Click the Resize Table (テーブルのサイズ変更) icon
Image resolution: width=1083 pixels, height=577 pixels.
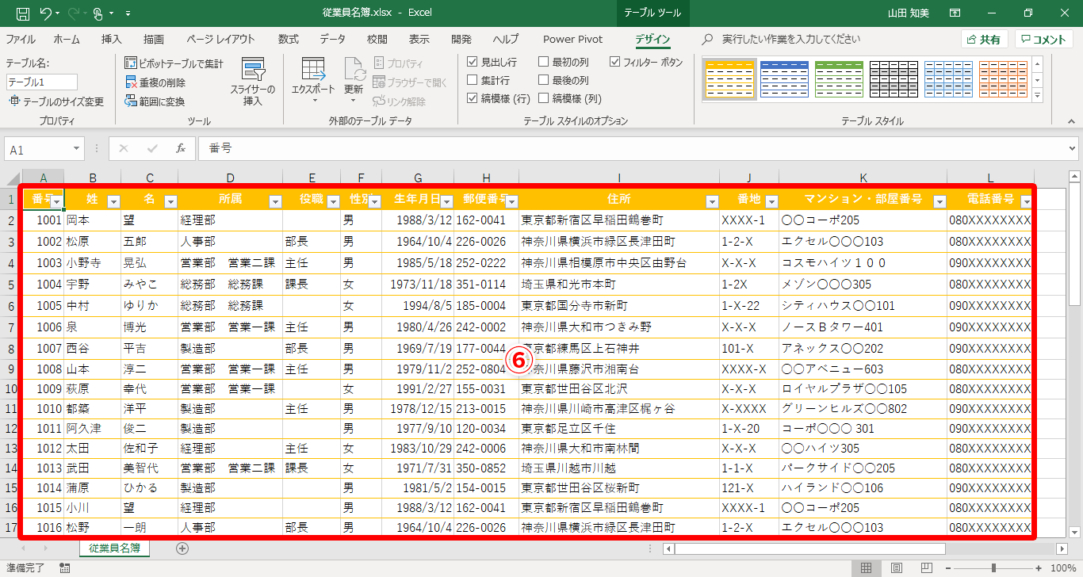(13, 101)
